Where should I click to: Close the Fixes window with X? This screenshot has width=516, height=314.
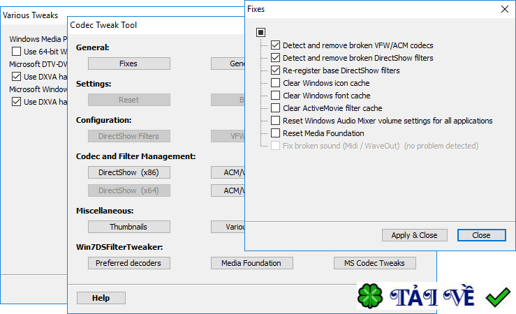pos(505,9)
